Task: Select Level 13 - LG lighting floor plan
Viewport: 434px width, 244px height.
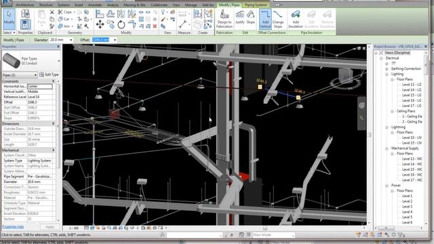Action: [412, 84]
